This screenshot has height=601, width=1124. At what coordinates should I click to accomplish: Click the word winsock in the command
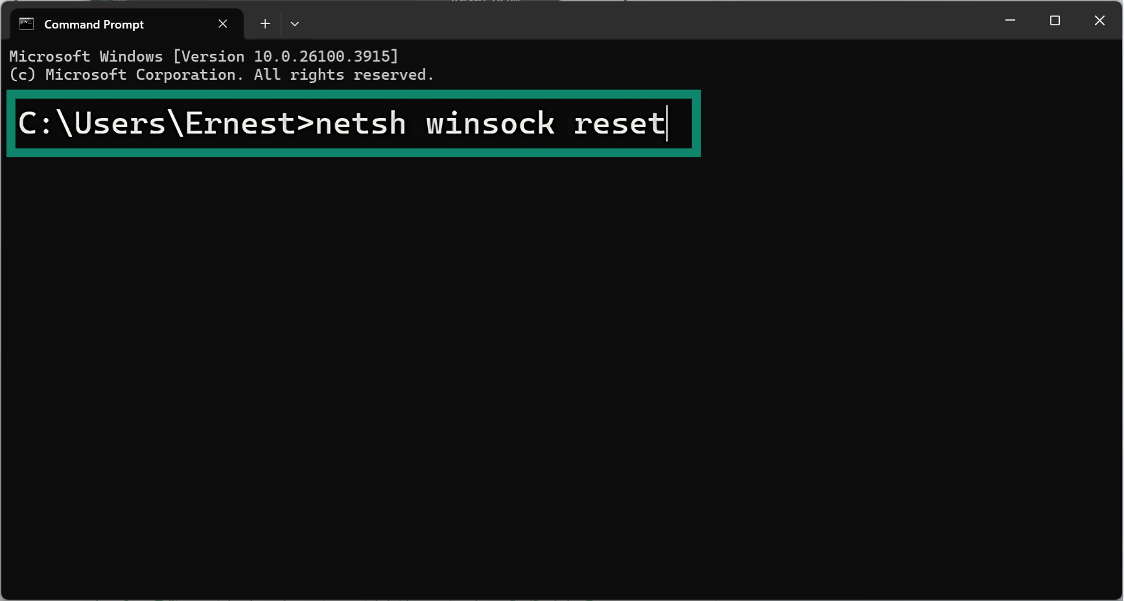click(491, 123)
